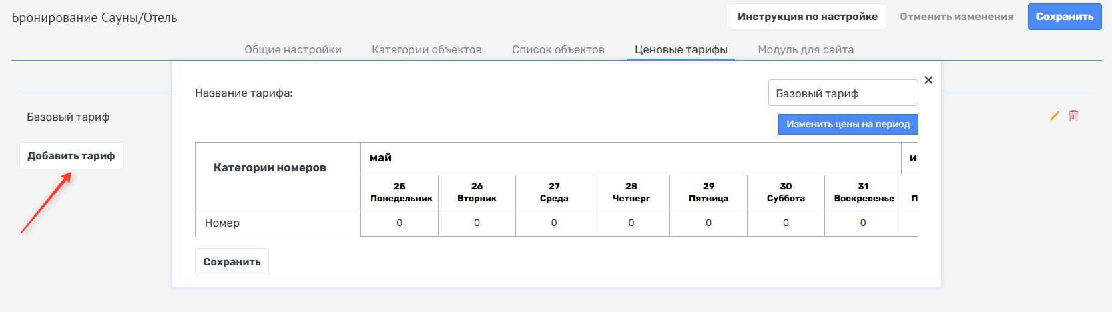Close the tariff dialog with X
This screenshot has height=312, width=1112.
pos(928,80)
